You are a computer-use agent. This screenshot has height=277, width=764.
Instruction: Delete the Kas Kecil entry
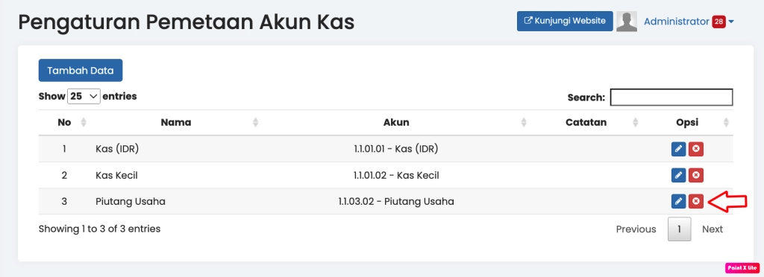696,175
